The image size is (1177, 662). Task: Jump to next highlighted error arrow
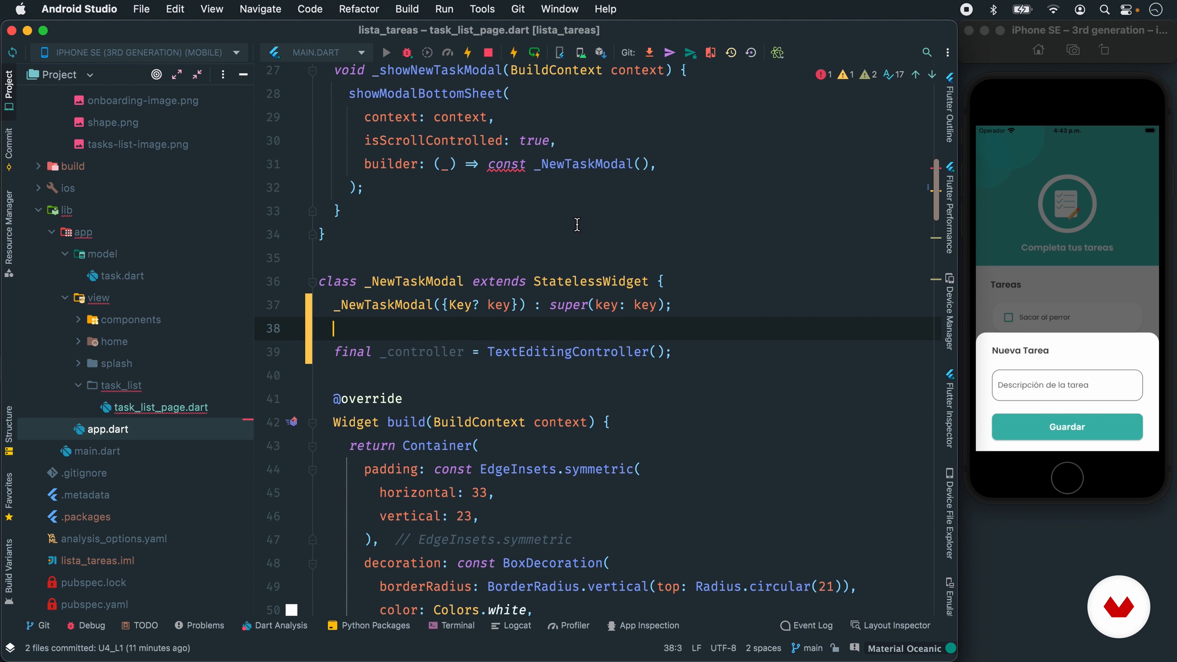[932, 74]
